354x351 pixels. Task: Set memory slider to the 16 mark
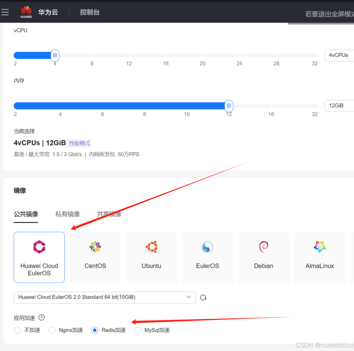[x=271, y=106]
